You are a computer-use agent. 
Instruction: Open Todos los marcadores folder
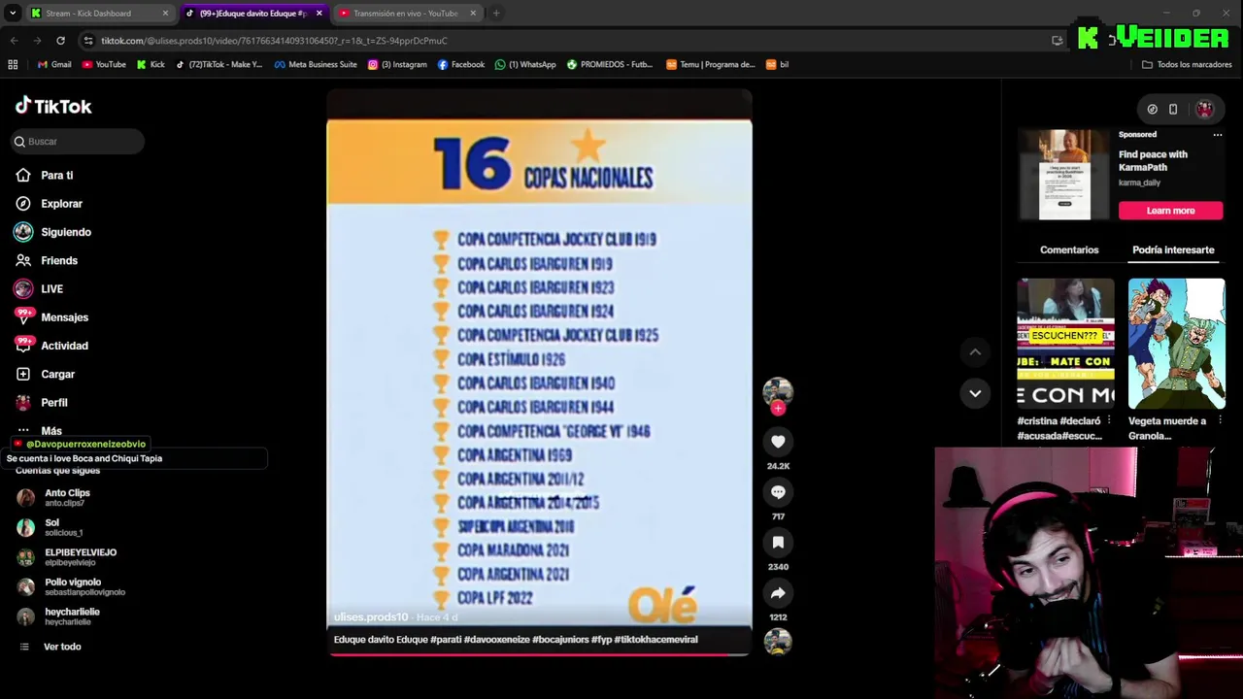pyautogui.click(x=1187, y=64)
